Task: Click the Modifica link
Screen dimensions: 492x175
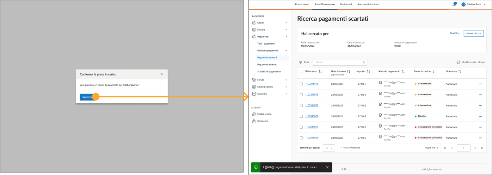Action: pyautogui.click(x=454, y=33)
